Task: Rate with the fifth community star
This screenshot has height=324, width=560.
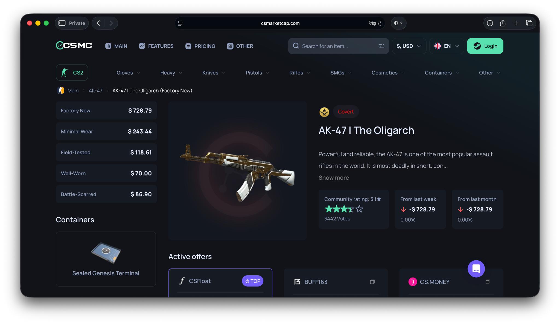Action: 359,209
